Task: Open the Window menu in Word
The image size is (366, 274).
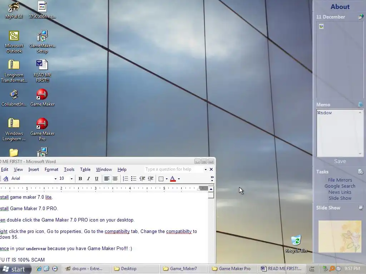Action: point(104,169)
